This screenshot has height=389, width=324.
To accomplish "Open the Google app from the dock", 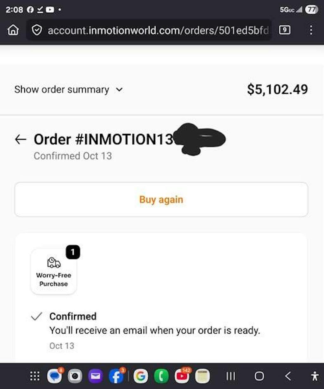I will tap(140, 376).
